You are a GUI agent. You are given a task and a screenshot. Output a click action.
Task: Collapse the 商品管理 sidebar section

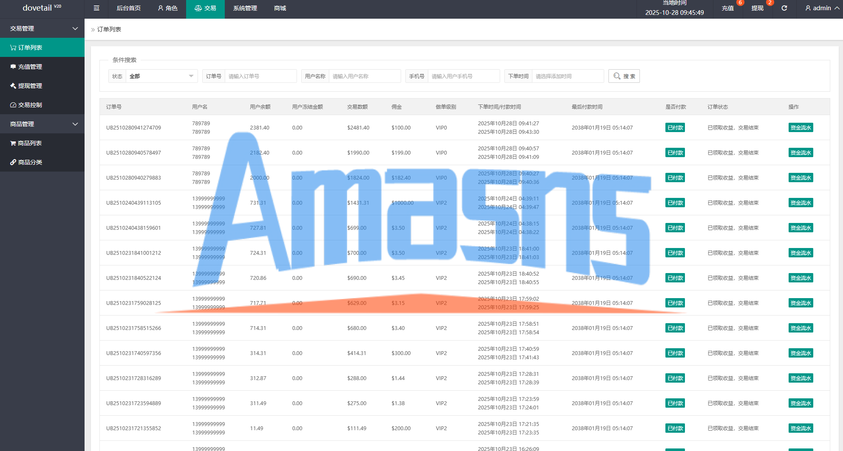[x=42, y=124]
